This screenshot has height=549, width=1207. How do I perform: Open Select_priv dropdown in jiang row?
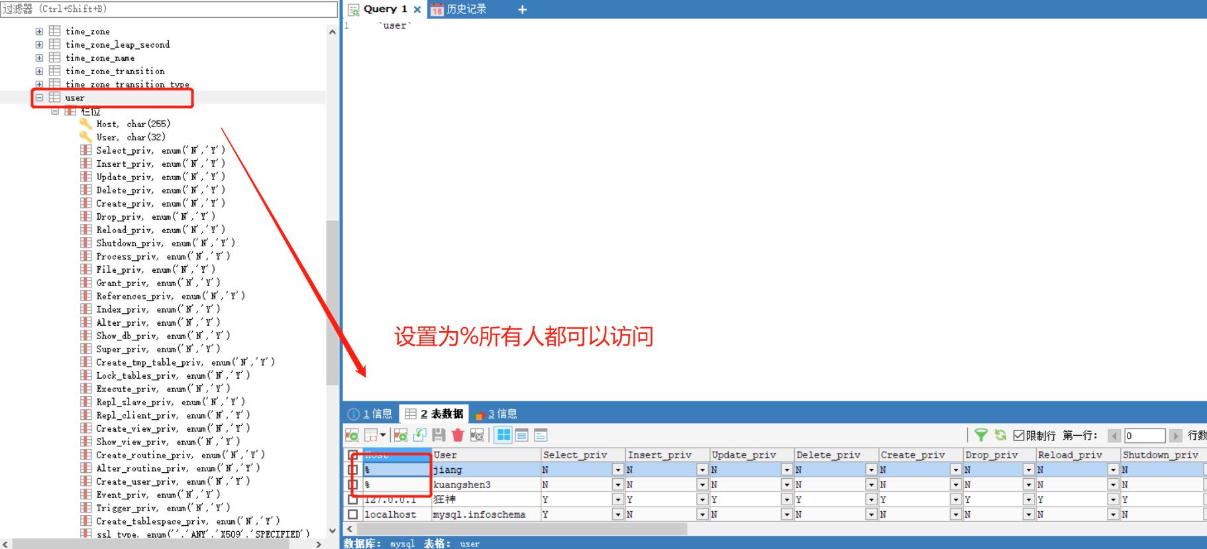coord(618,470)
